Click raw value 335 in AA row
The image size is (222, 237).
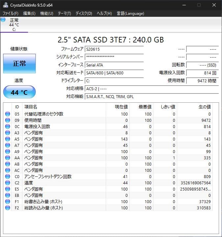207,158
